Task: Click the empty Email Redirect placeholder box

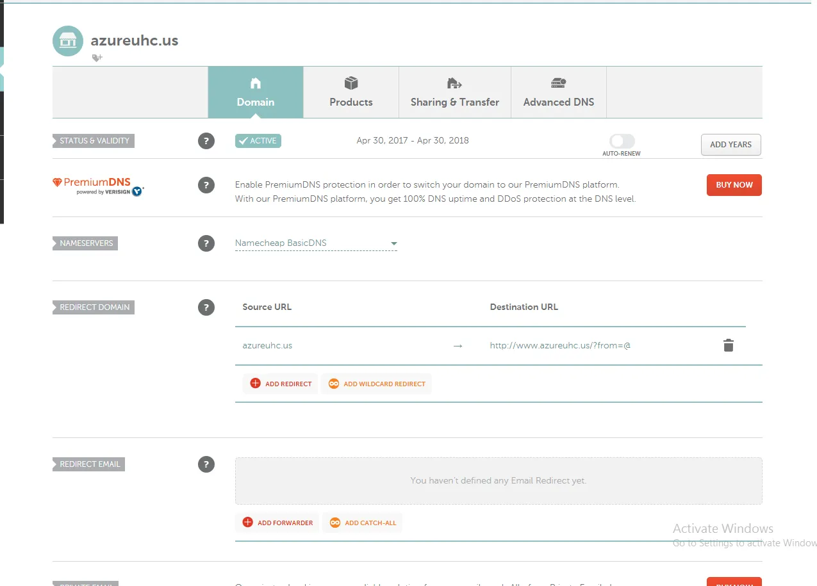Action: point(499,480)
